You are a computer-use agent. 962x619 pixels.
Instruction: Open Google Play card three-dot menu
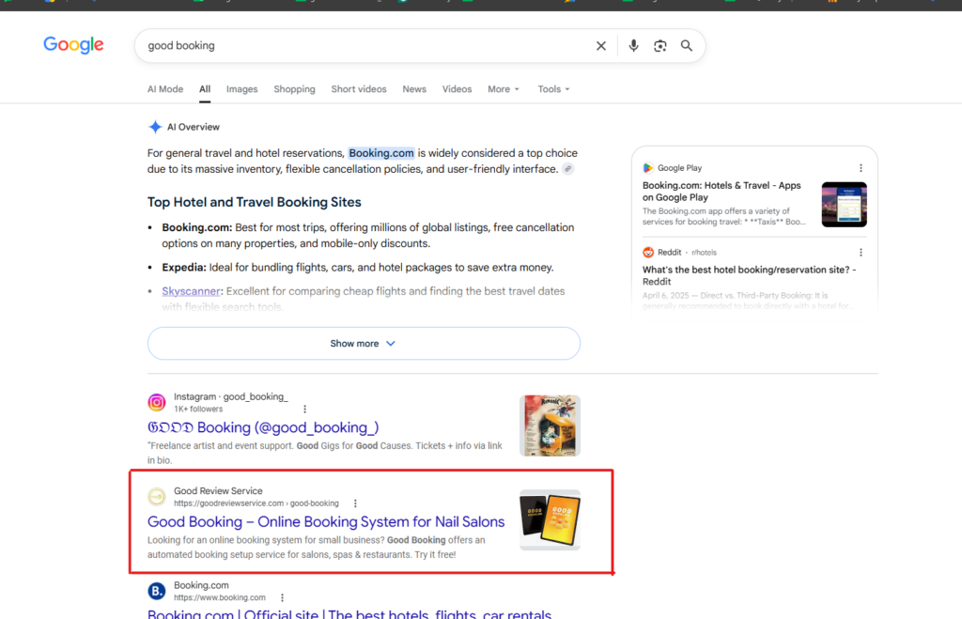pos(861,168)
